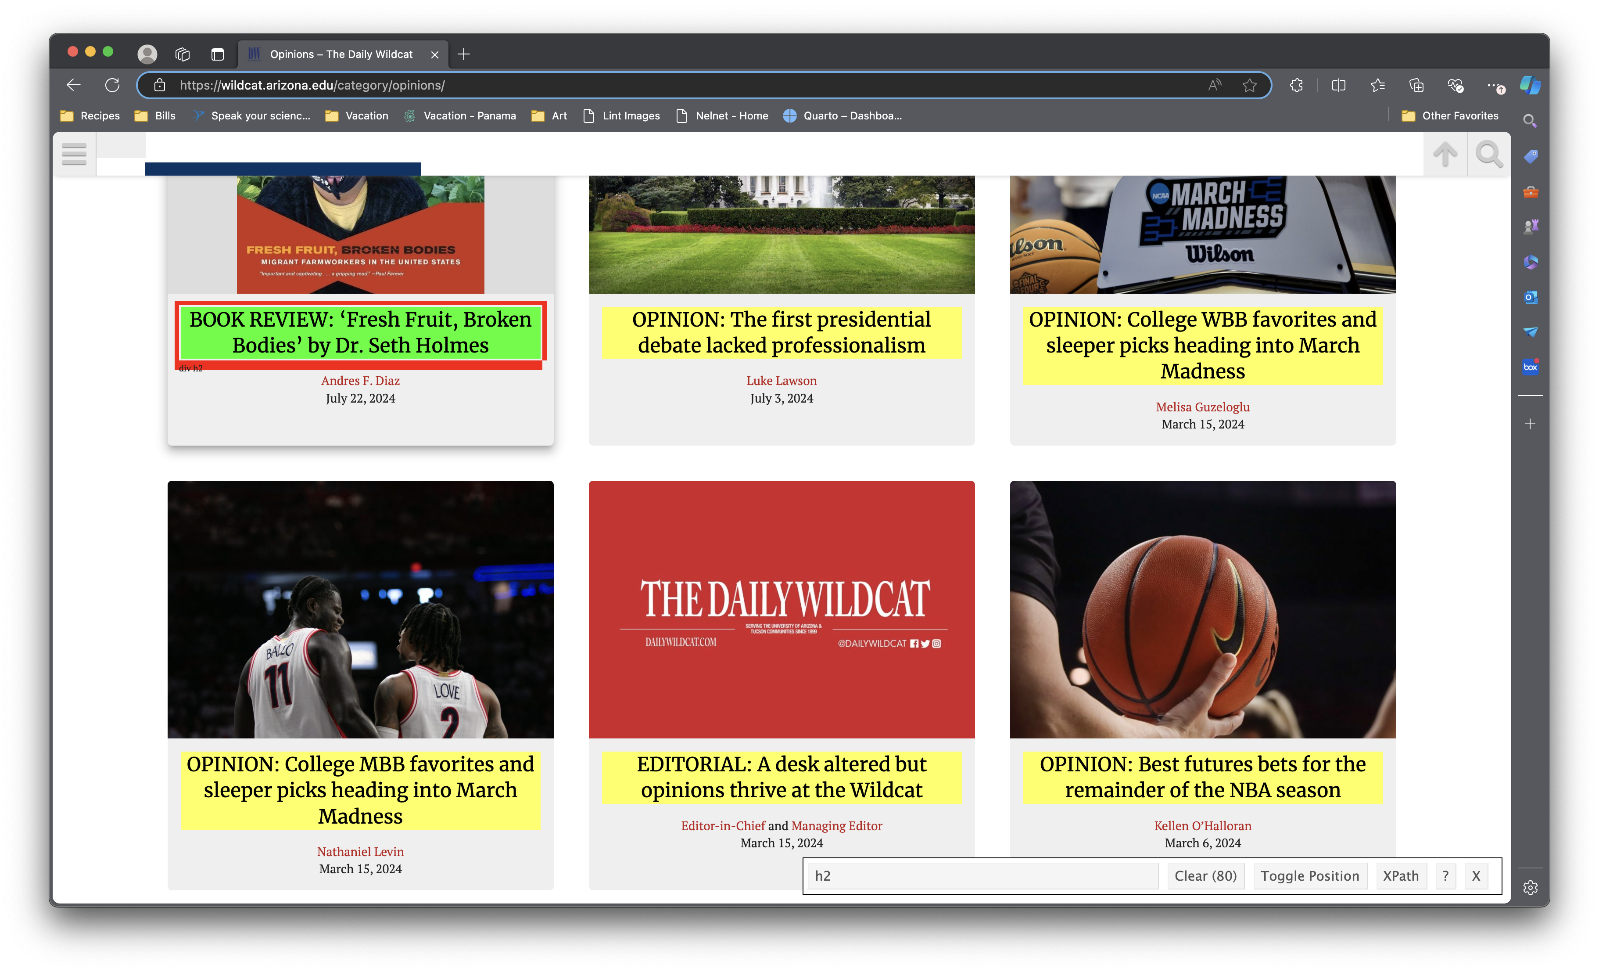
Task: Toggle split screen view icon
Action: click(x=1338, y=85)
